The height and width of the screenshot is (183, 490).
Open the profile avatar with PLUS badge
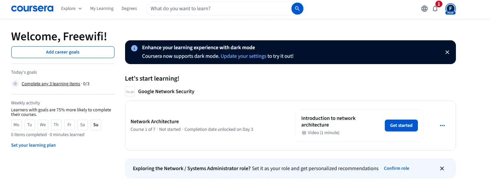coord(450,9)
